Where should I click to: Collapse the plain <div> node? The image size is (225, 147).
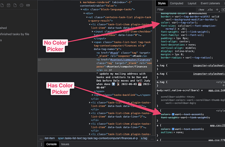coord(84,13)
